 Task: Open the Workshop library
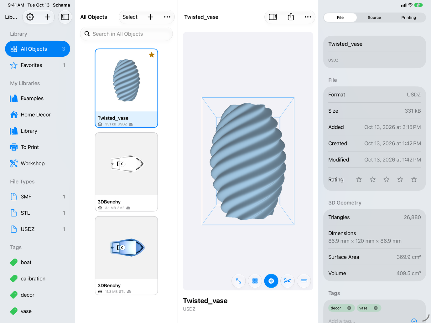pos(38,163)
